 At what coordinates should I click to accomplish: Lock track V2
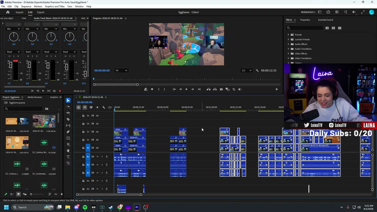click(83, 140)
